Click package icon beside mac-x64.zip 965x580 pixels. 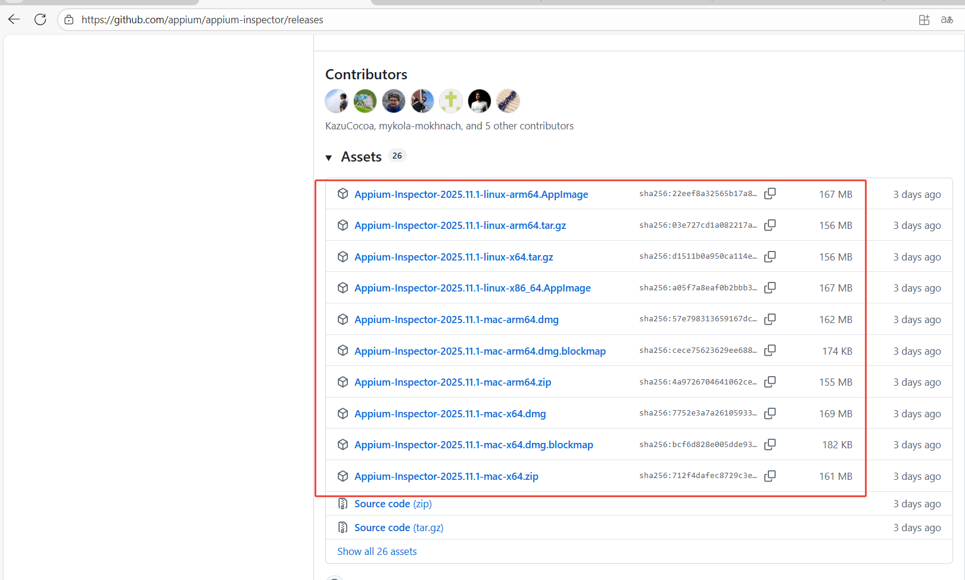(x=343, y=476)
